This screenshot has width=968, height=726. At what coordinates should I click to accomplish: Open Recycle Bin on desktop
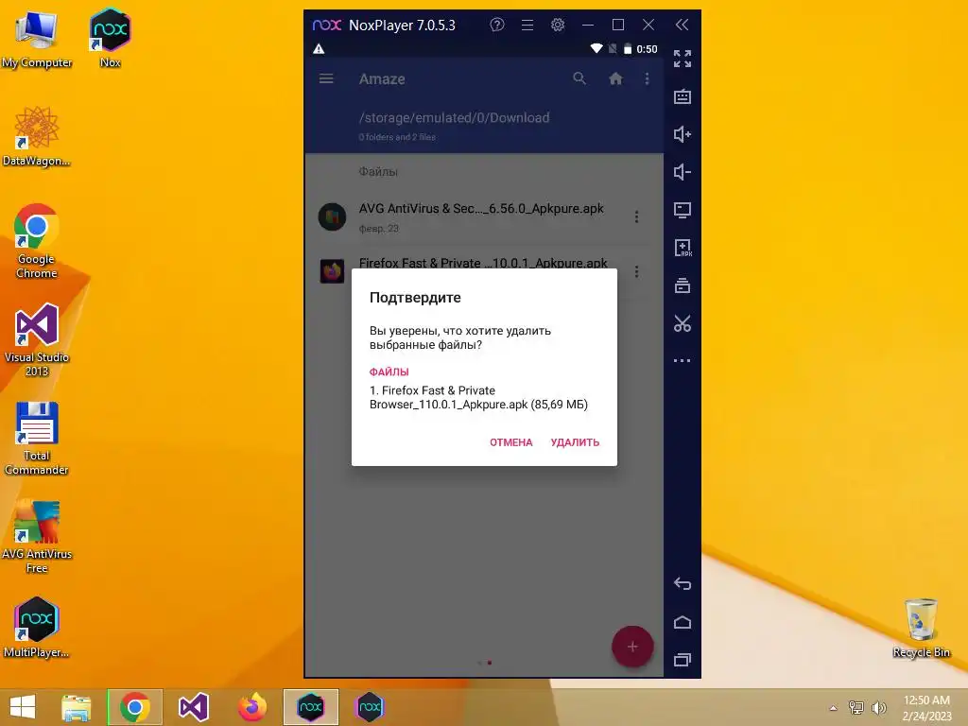tap(921, 628)
